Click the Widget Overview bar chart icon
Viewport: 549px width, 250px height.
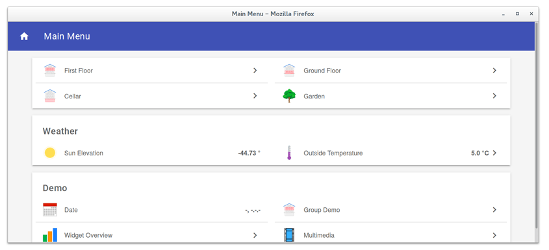[x=50, y=235]
